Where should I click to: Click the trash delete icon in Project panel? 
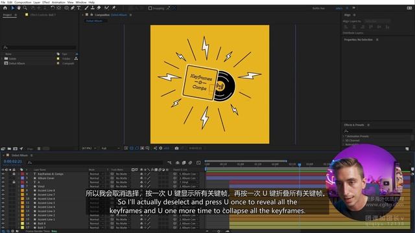(39, 149)
